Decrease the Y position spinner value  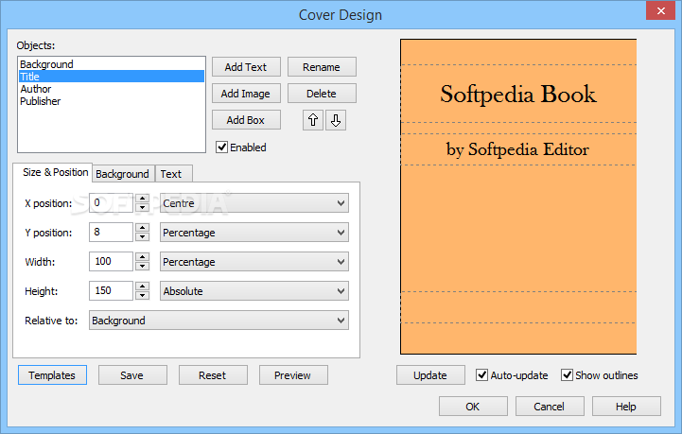pos(142,237)
